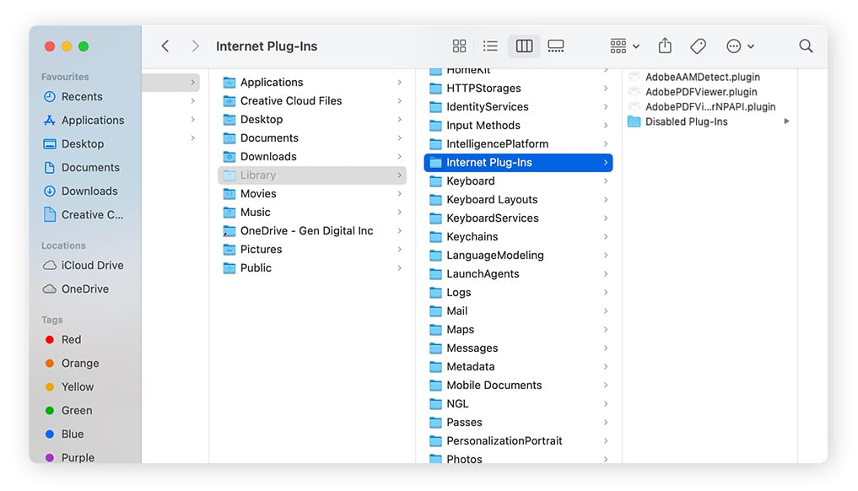Select the Pictures folder
The width and height of the screenshot is (858, 491).
[x=312, y=249]
